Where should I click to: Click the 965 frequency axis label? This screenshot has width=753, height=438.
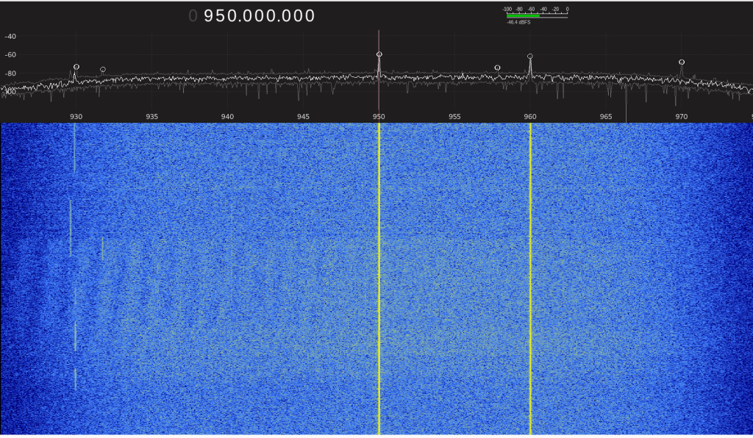coord(606,117)
